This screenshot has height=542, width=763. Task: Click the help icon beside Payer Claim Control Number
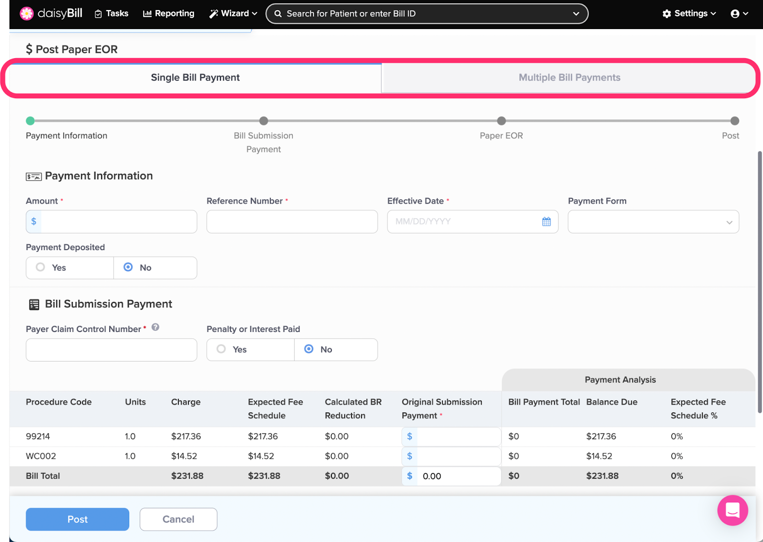pyautogui.click(x=155, y=327)
